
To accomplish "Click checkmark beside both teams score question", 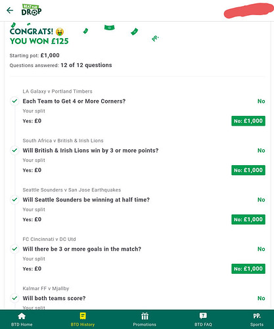I will coord(14,298).
